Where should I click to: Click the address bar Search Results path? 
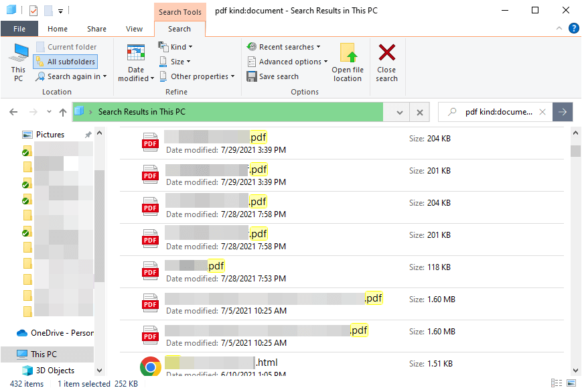[141, 112]
